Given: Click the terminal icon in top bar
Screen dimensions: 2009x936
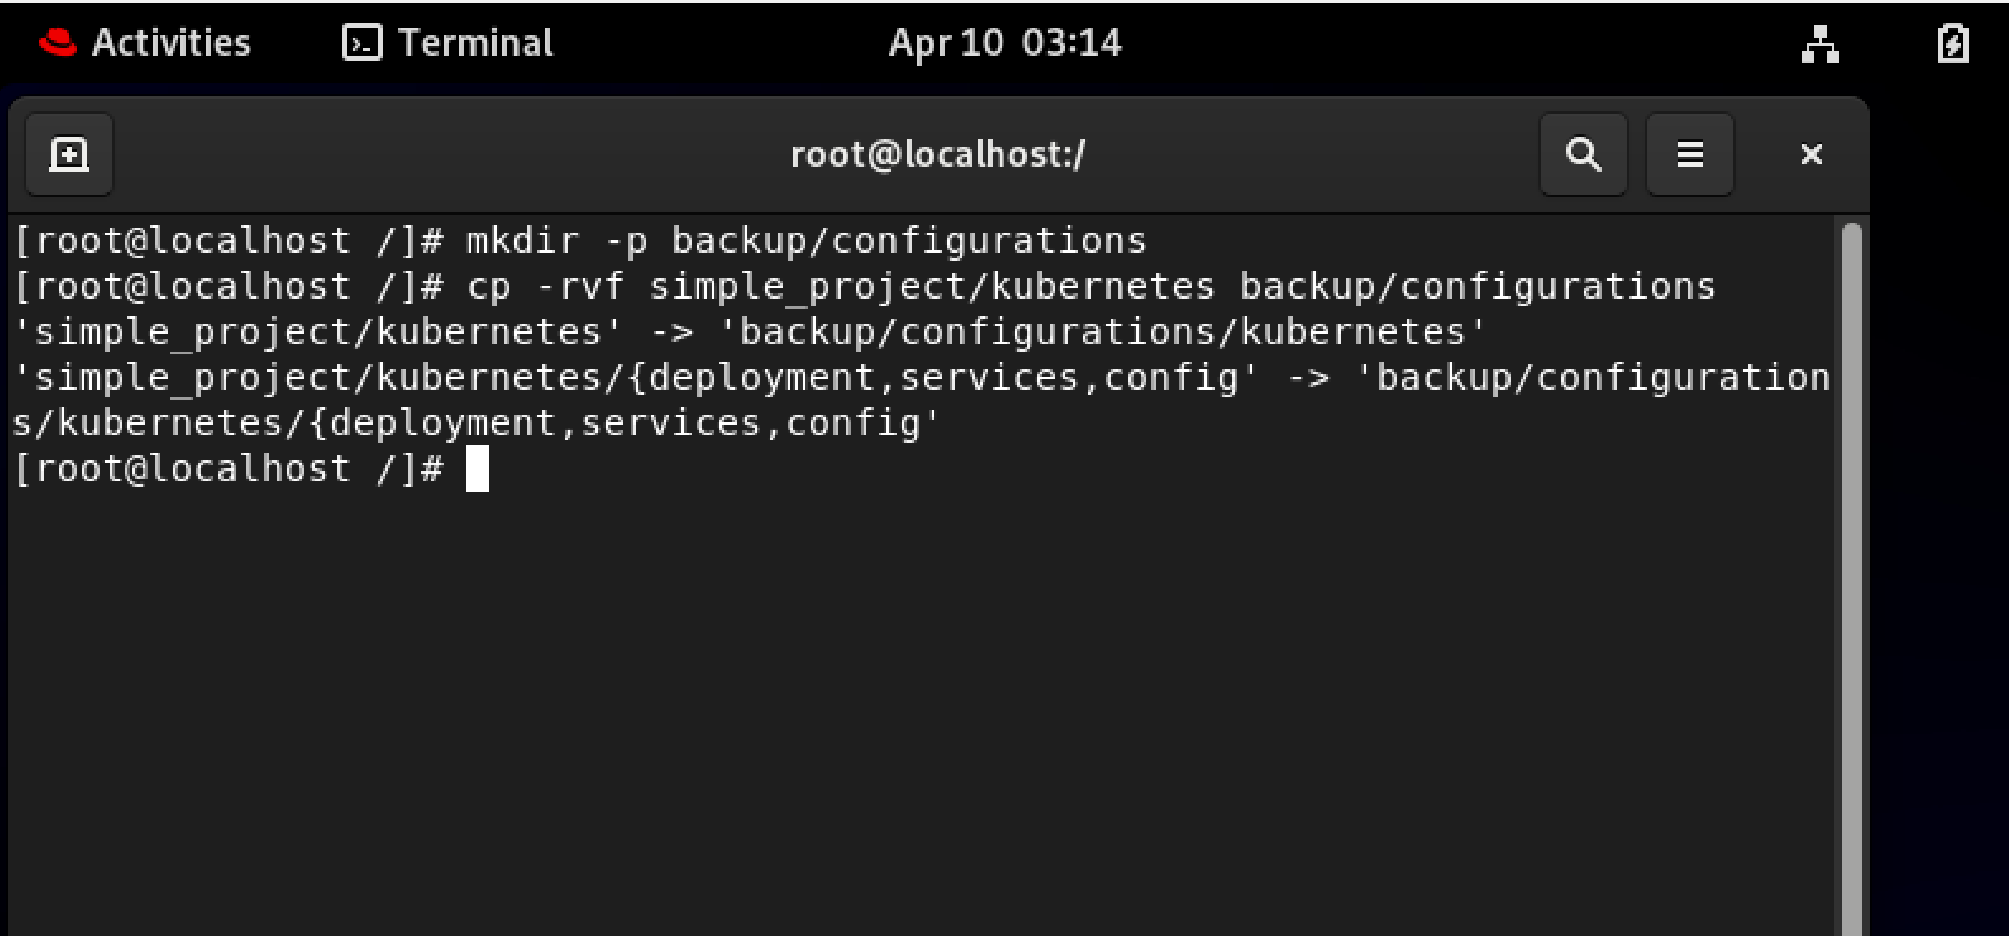Looking at the screenshot, I should pos(363,42).
